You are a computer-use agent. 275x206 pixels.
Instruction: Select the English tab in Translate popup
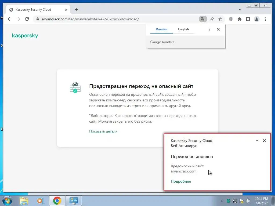(x=183, y=29)
